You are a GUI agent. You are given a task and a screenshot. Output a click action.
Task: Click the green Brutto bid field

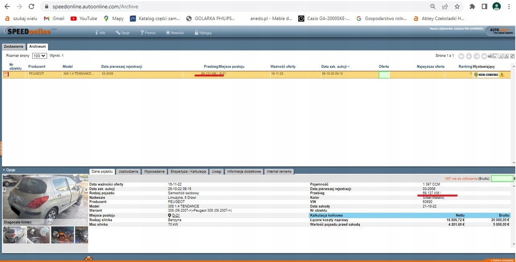pos(501,178)
